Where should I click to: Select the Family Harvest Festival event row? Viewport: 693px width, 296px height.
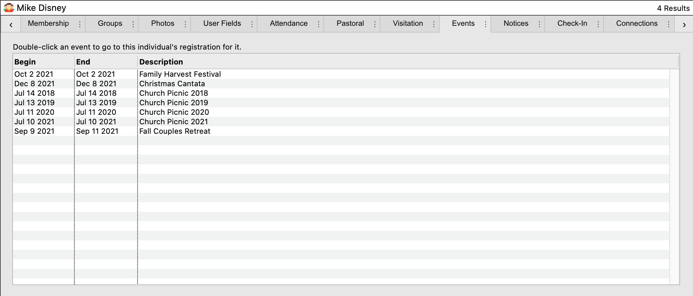pos(180,74)
